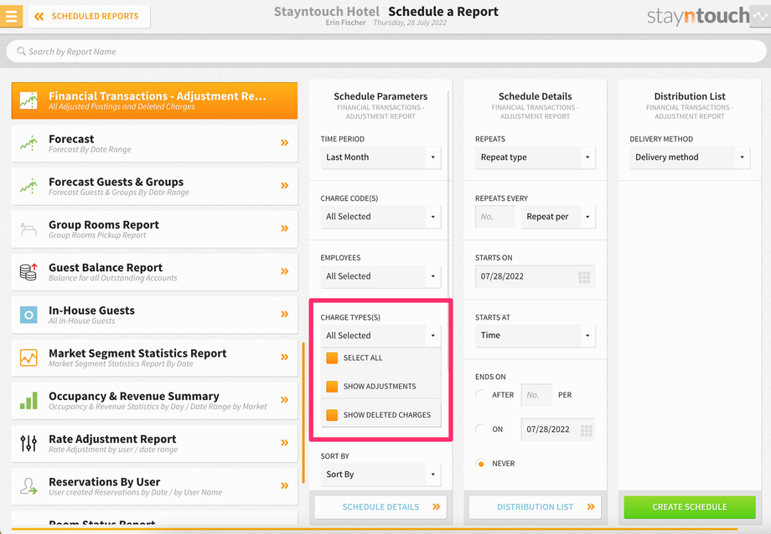This screenshot has width=771, height=534.
Task: Select the After radio button
Action: (481, 395)
